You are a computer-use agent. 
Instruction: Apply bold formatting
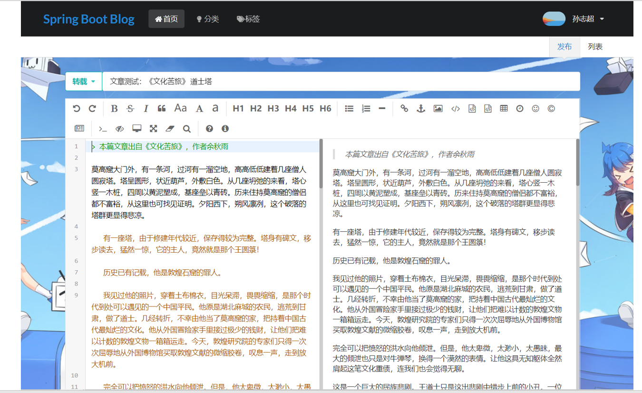114,108
